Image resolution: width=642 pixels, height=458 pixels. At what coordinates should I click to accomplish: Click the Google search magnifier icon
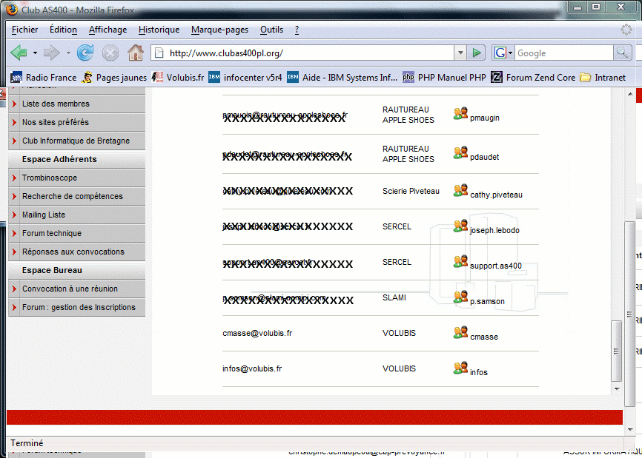coord(622,53)
